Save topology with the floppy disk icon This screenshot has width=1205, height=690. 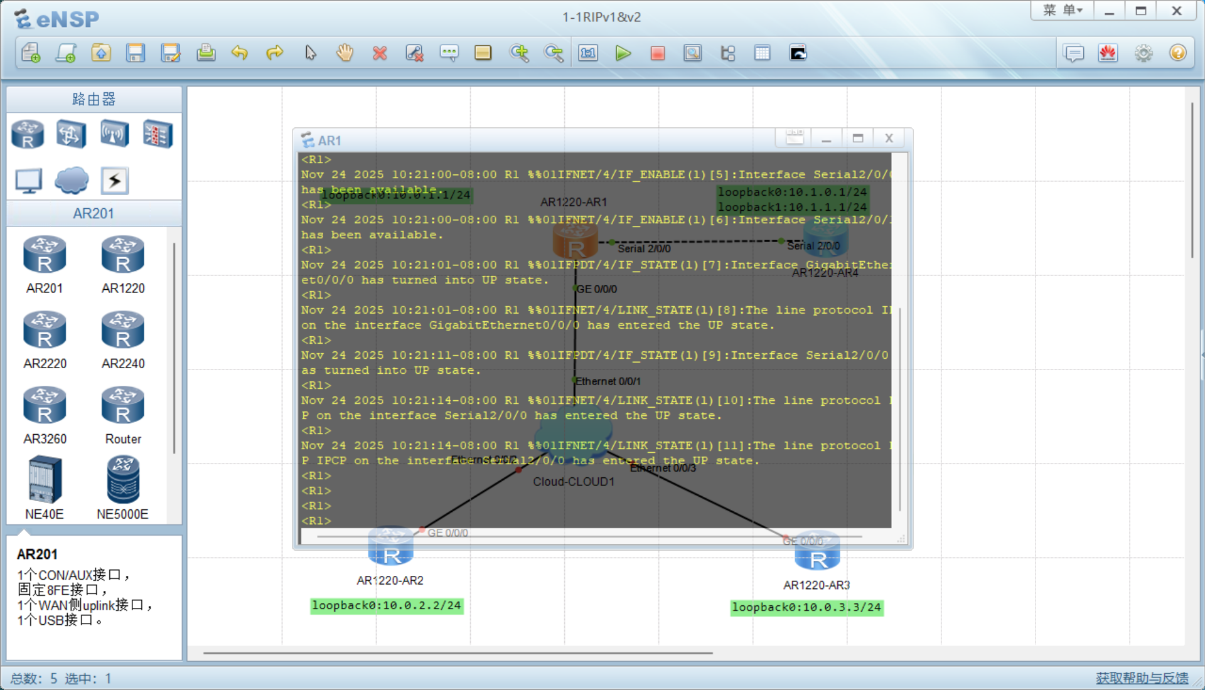(136, 53)
